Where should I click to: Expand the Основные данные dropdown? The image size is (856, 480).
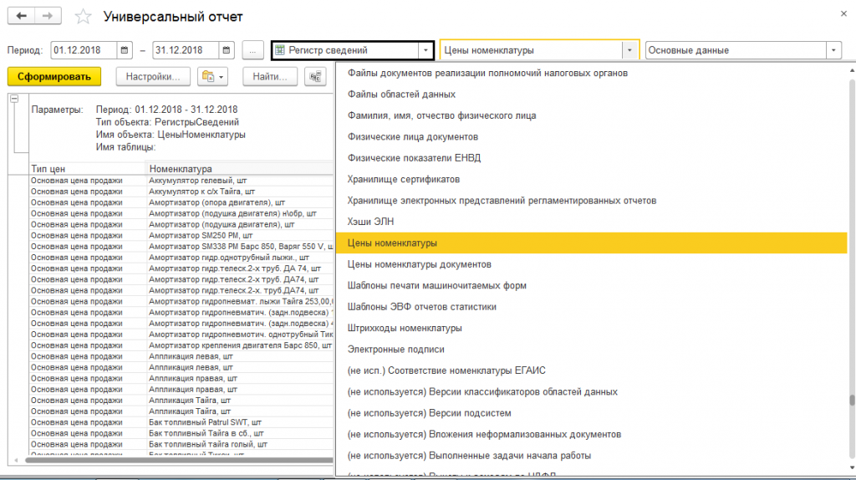pyautogui.click(x=833, y=50)
